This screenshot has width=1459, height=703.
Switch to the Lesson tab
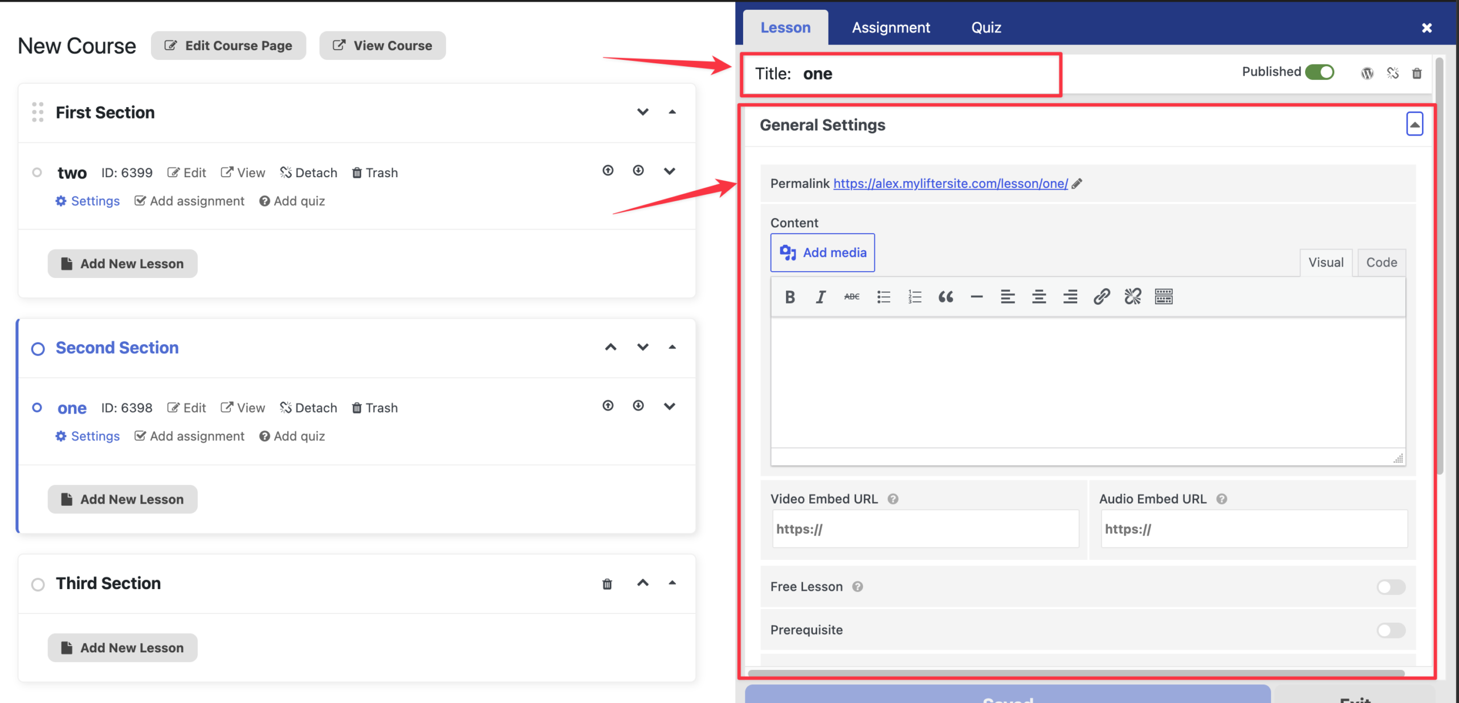pos(785,27)
